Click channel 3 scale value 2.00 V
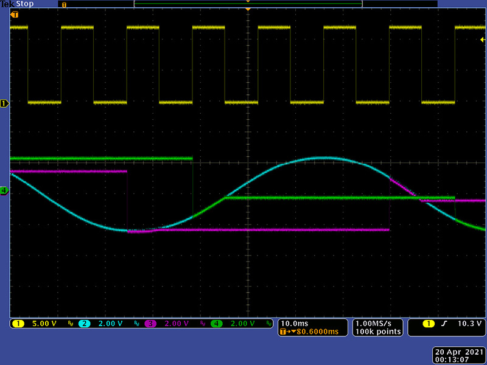Screen dimensions: 487x365 [177, 324]
